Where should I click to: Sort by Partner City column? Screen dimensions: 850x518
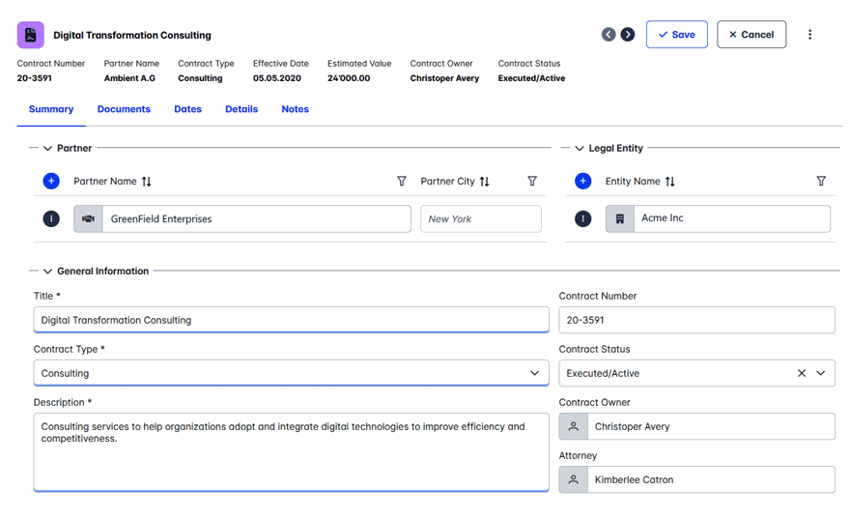point(485,182)
